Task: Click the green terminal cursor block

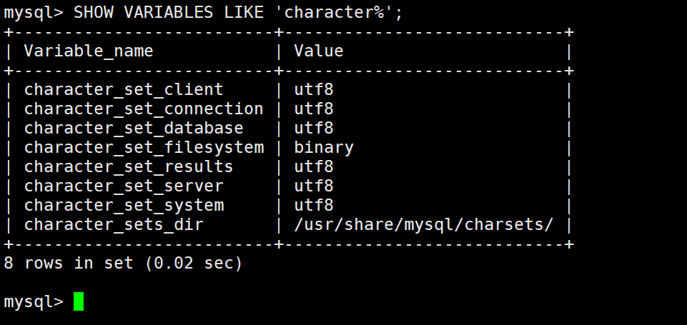Action: [79, 301]
